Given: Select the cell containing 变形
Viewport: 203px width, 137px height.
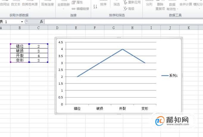Looking at the screenshot, I should click(x=20, y=60).
